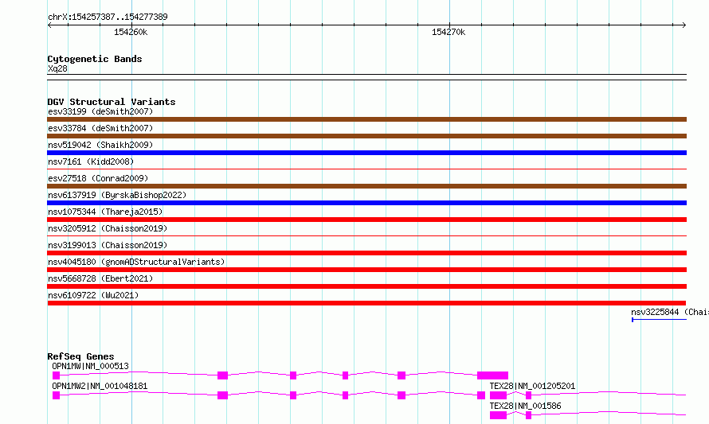Select the short nsv3225844 blue variant line
The image size is (709, 424).
tap(659, 320)
